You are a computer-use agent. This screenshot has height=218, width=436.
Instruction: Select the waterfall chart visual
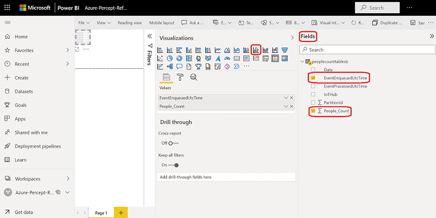pos(275,50)
